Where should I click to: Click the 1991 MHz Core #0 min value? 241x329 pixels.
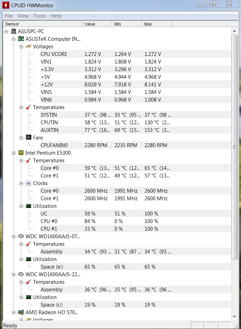click(x=126, y=191)
